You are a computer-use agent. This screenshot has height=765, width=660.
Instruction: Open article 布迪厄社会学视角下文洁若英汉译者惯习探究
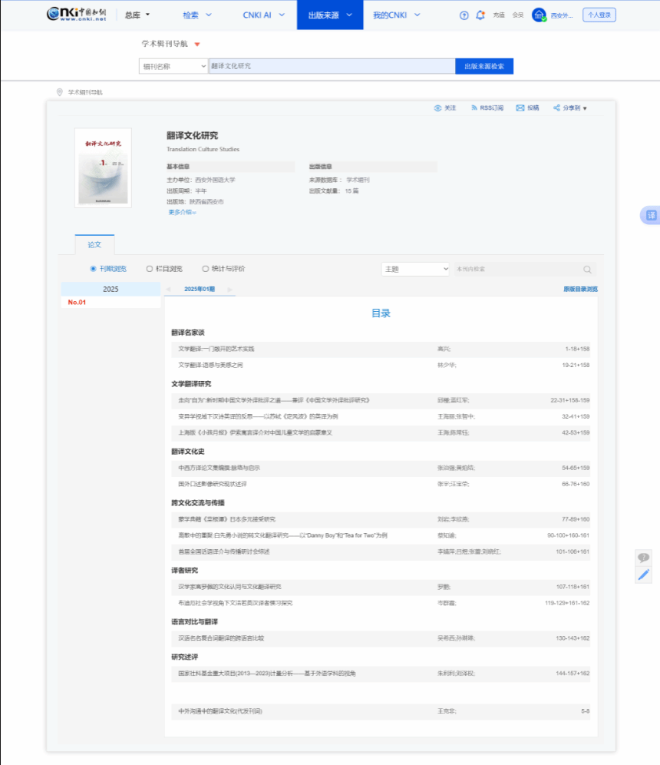pos(236,603)
